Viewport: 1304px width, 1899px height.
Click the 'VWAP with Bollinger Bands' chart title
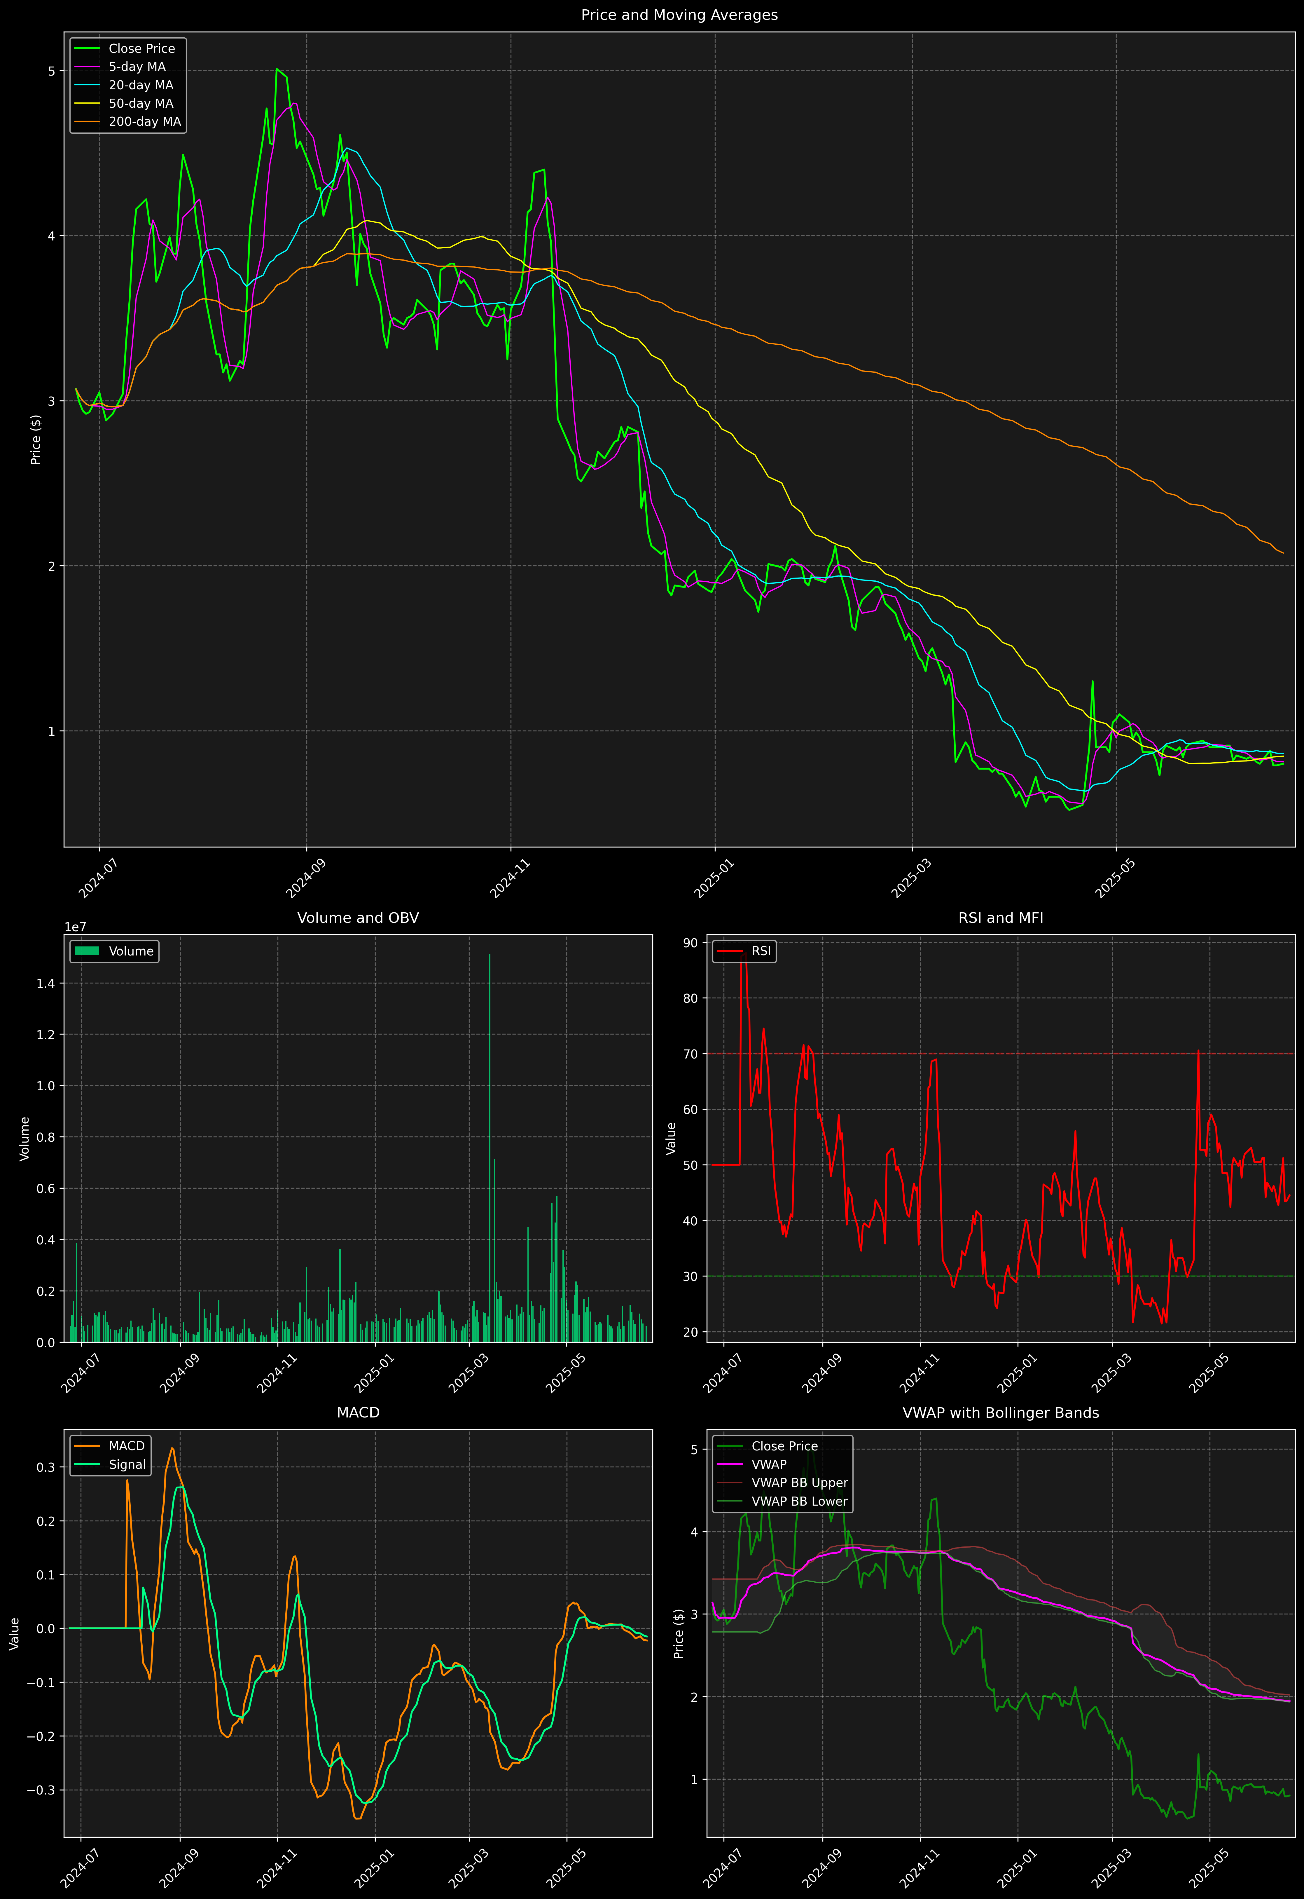[1001, 1413]
